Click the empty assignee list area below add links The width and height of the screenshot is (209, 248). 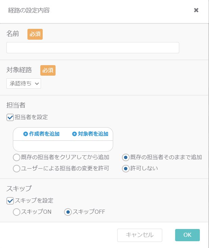click(63, 146)
